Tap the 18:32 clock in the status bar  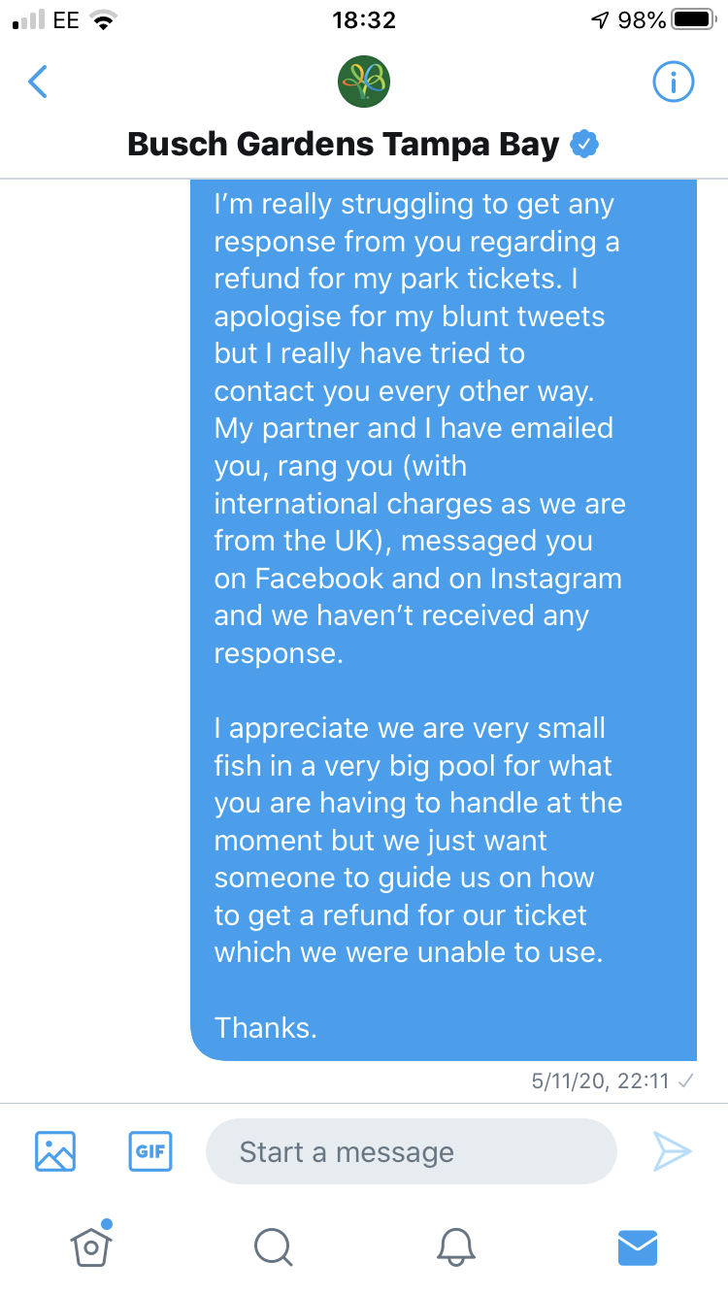click(364, 20)
